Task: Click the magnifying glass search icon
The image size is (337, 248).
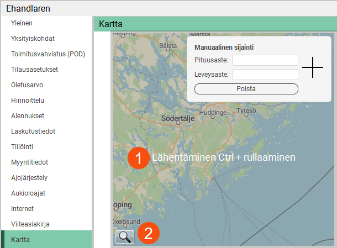Action: tap(125, 236)
